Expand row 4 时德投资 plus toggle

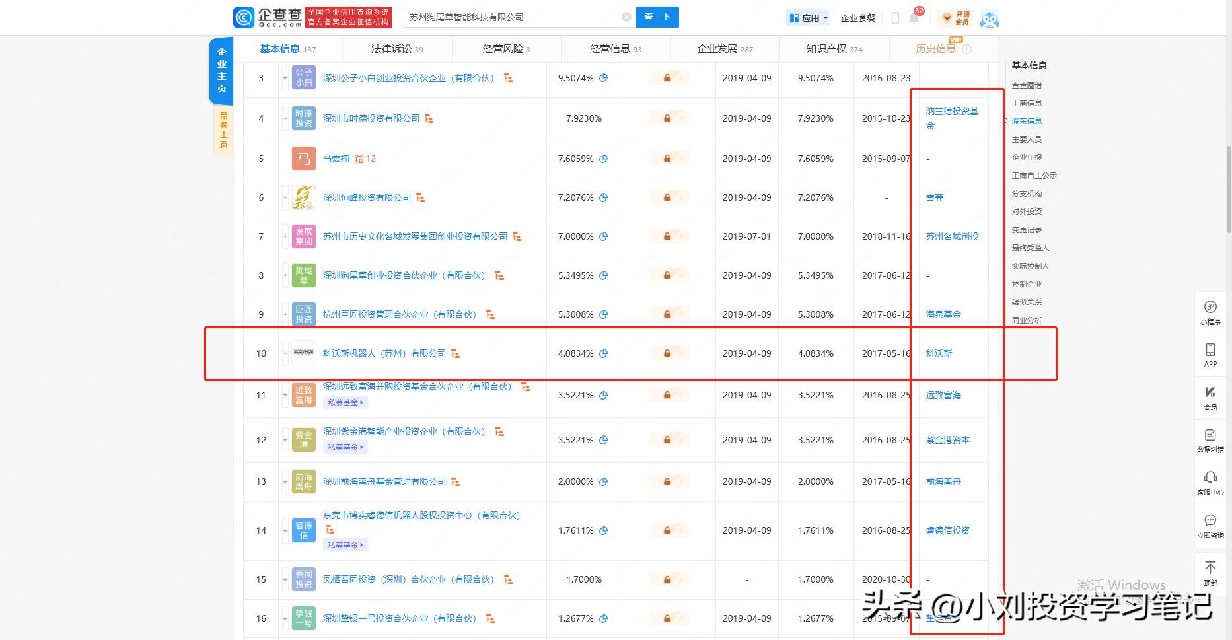(x=285, y=118)
